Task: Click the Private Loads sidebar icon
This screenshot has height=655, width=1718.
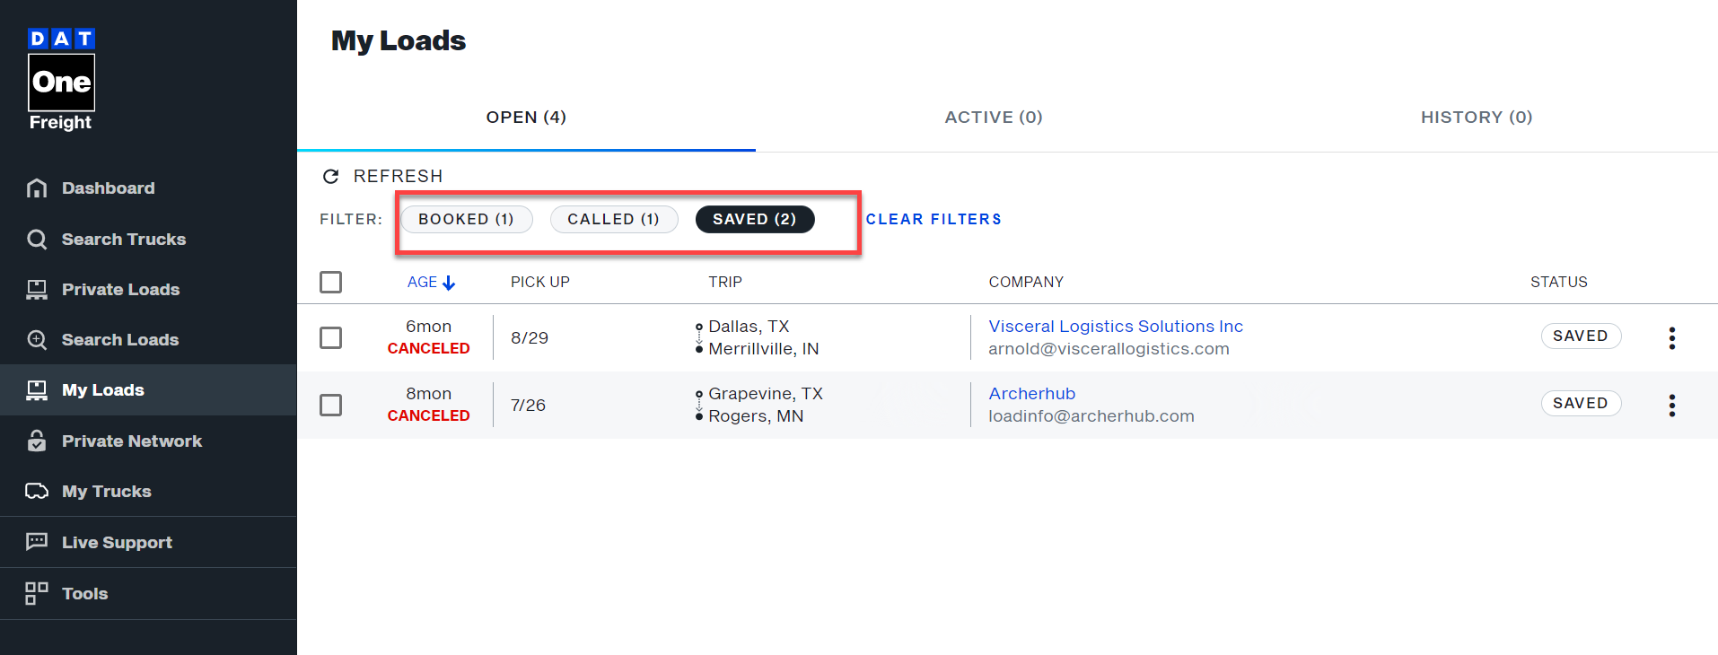Action: (37, 290)
